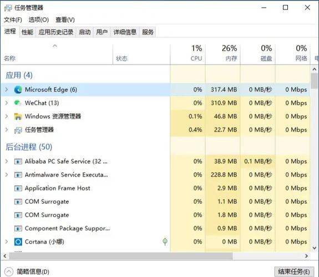Expand the Microsoft Edge (6) process group
The width and height of the screenshot is (319, 277).
(x=7, y=89)
